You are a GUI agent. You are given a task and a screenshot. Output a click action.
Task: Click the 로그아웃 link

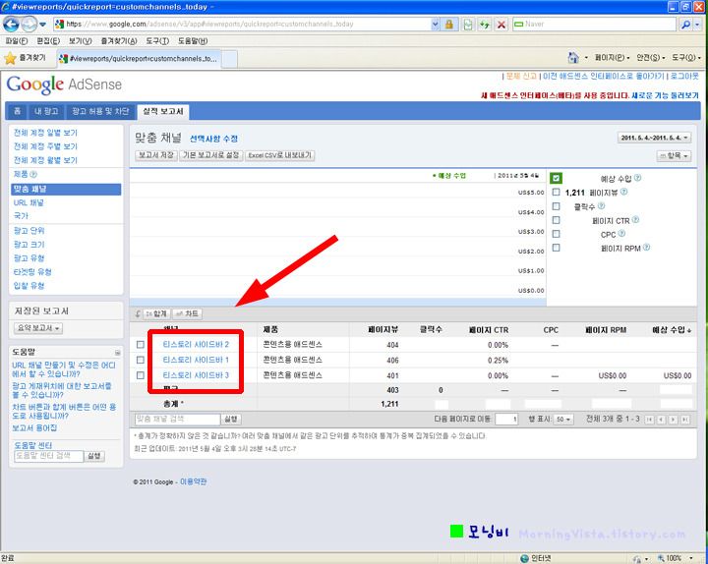pyautogui.click(x=684, y=77)
